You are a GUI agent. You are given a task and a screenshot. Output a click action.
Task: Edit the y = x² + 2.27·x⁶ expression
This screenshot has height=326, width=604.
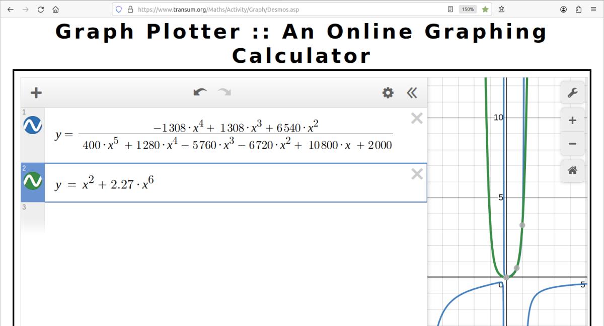[x=104, y=183]
